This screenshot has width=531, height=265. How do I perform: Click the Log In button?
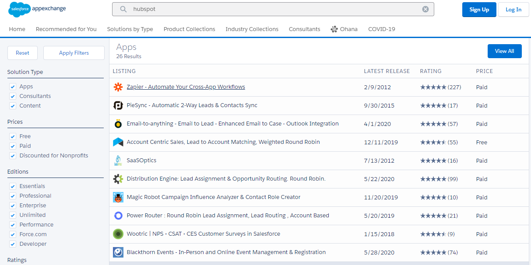tap(513, 10)
